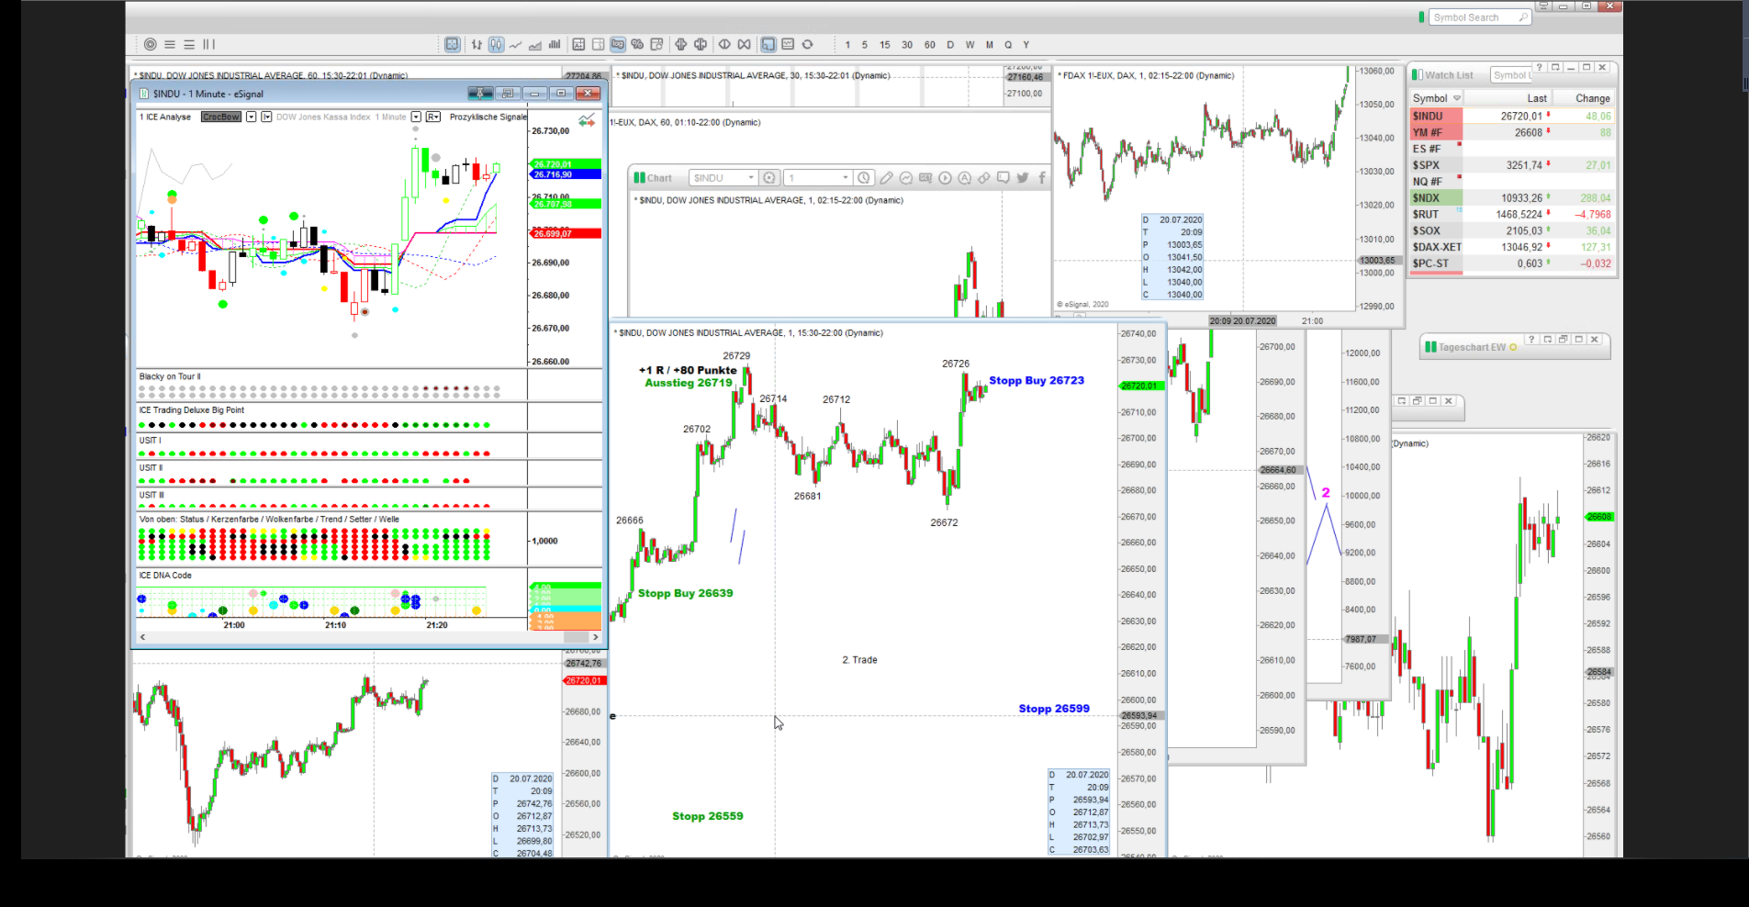
Task: Click the percent-scale icon in toolbar
Action: tap(637, 44)
